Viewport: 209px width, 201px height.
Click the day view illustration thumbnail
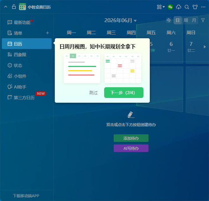82,68
